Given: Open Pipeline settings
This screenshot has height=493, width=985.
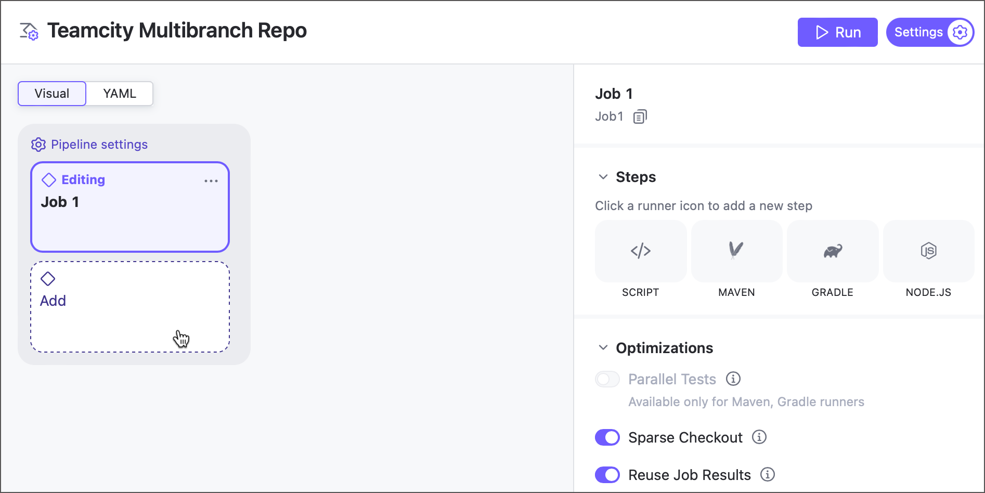Looking at the screenshot, I should pos(89,145).
